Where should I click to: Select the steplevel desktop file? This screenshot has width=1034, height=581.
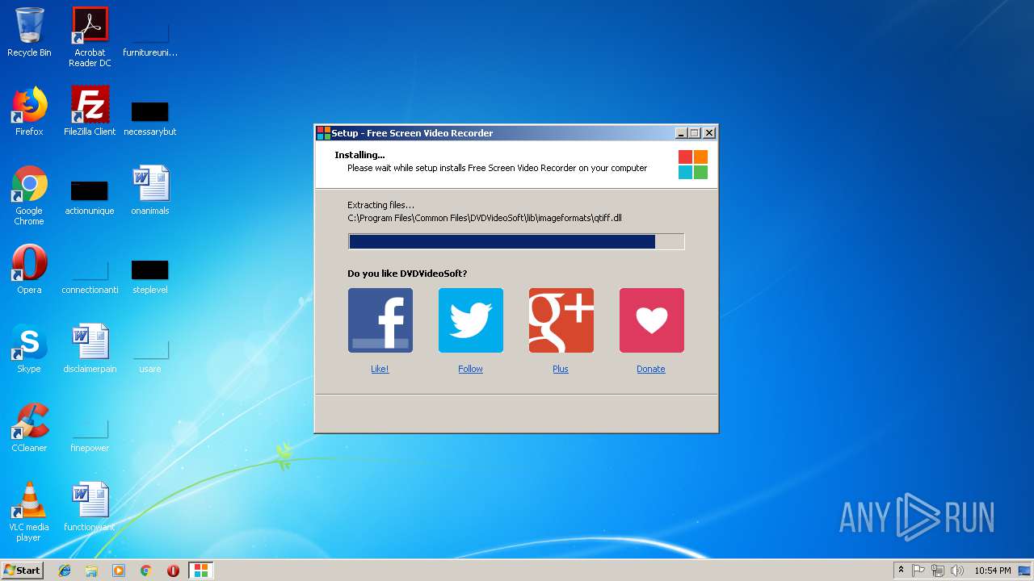click(x=150, y=276)
